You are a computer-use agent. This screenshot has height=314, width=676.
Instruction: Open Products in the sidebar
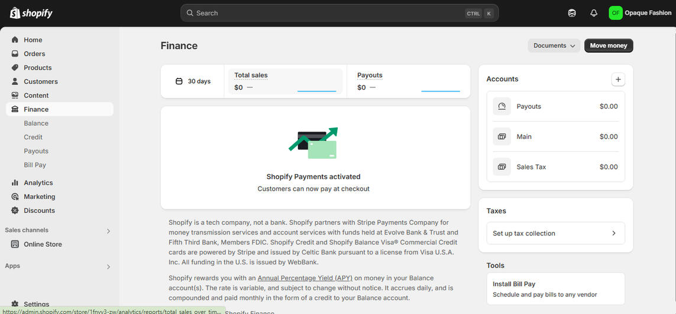60,67
